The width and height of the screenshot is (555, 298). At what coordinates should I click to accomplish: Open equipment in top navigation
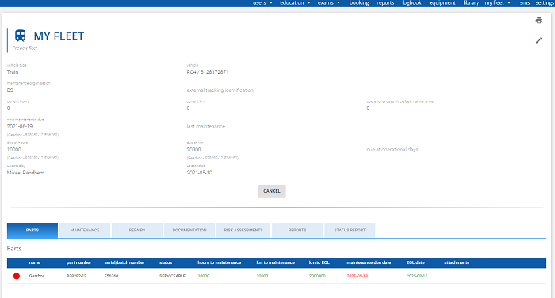[x=442, y=3]
